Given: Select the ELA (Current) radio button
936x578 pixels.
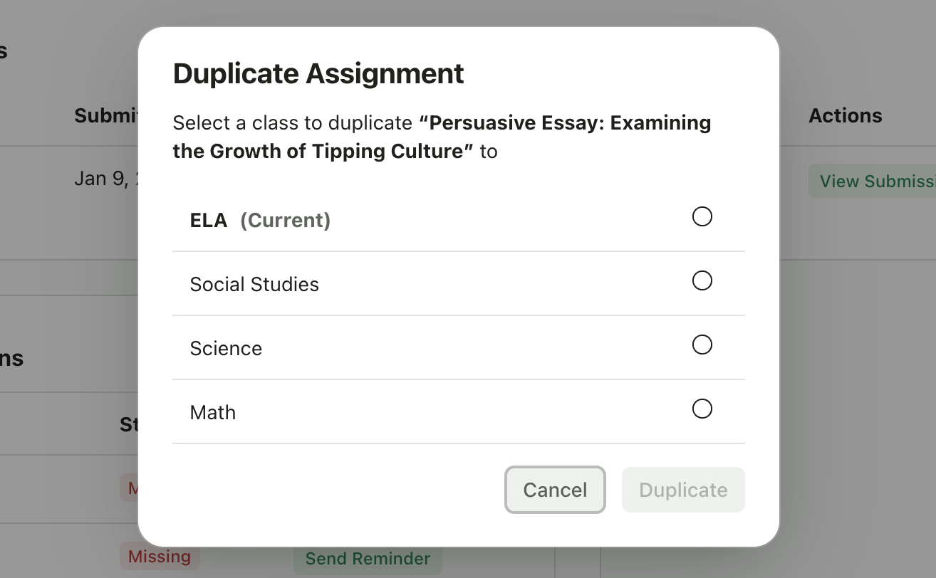Looking at the screenshot, I should pos(702,216).
